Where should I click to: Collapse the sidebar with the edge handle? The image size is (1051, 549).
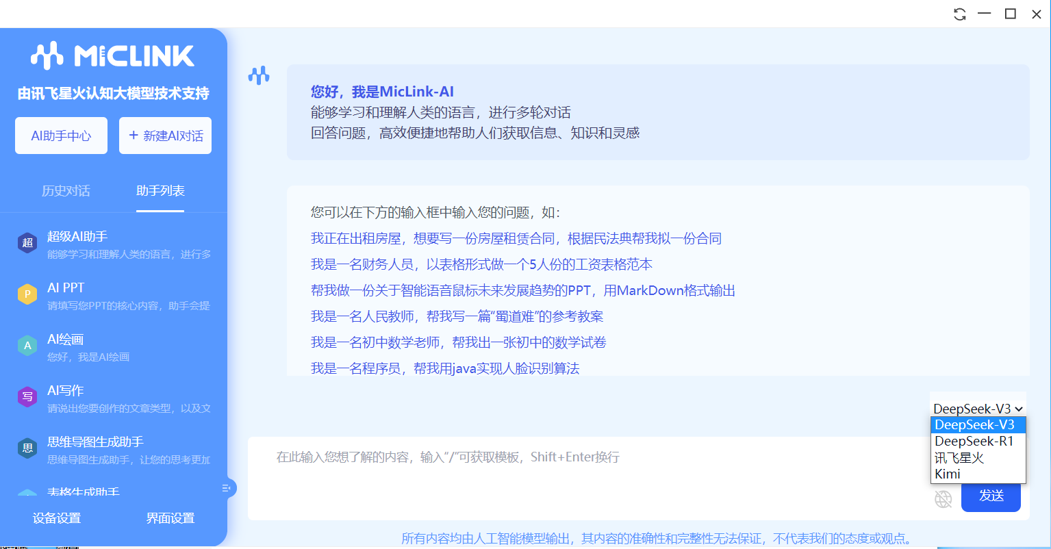click(x=227, y=488)
